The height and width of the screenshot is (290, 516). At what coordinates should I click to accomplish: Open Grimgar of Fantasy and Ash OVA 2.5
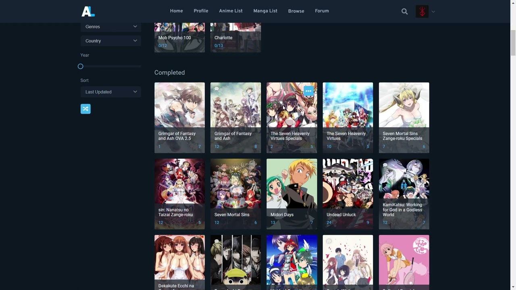(179, 118)
